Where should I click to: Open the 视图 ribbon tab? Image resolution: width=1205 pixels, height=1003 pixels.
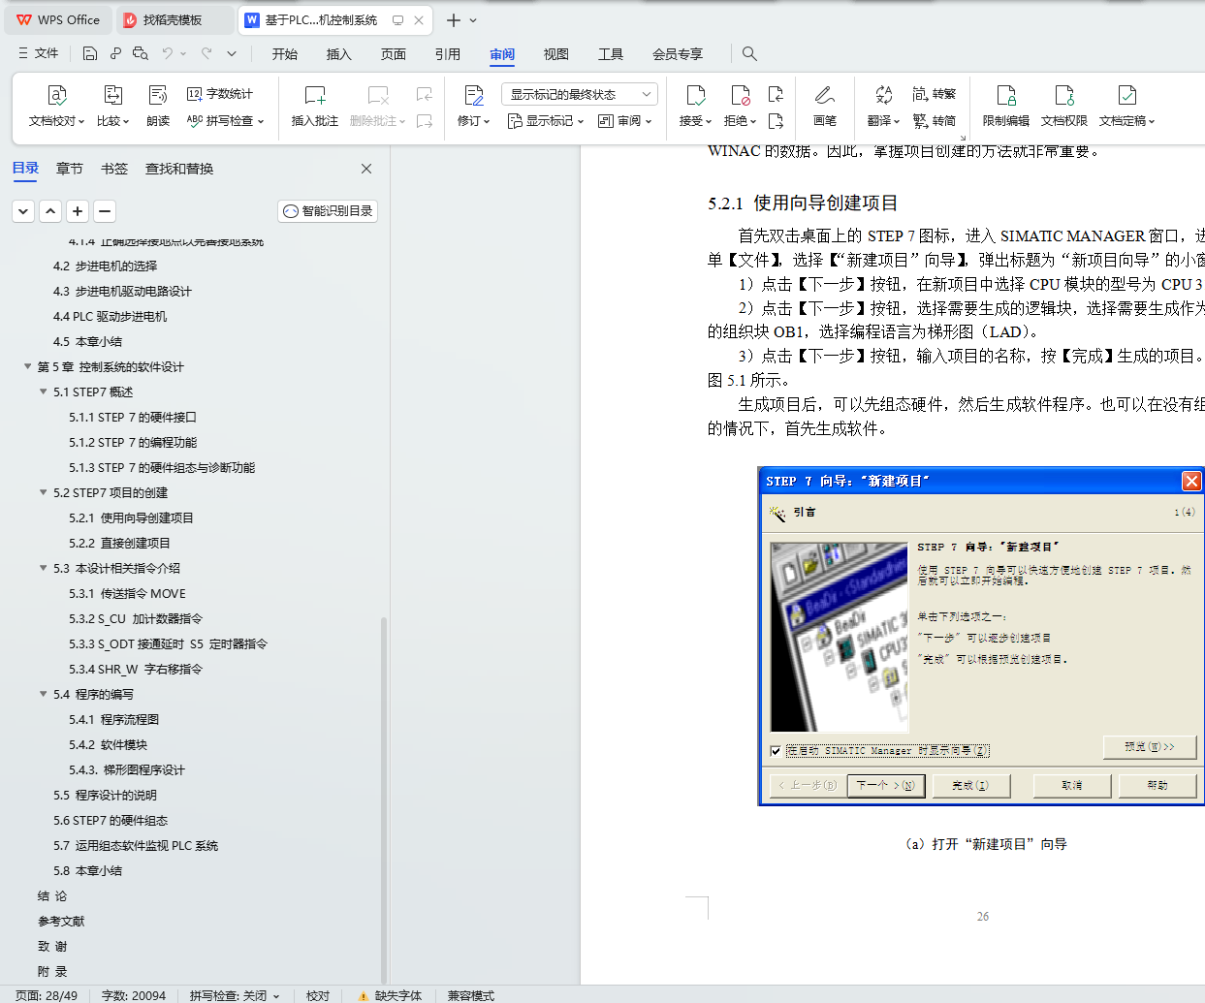[x=556, y=54]
